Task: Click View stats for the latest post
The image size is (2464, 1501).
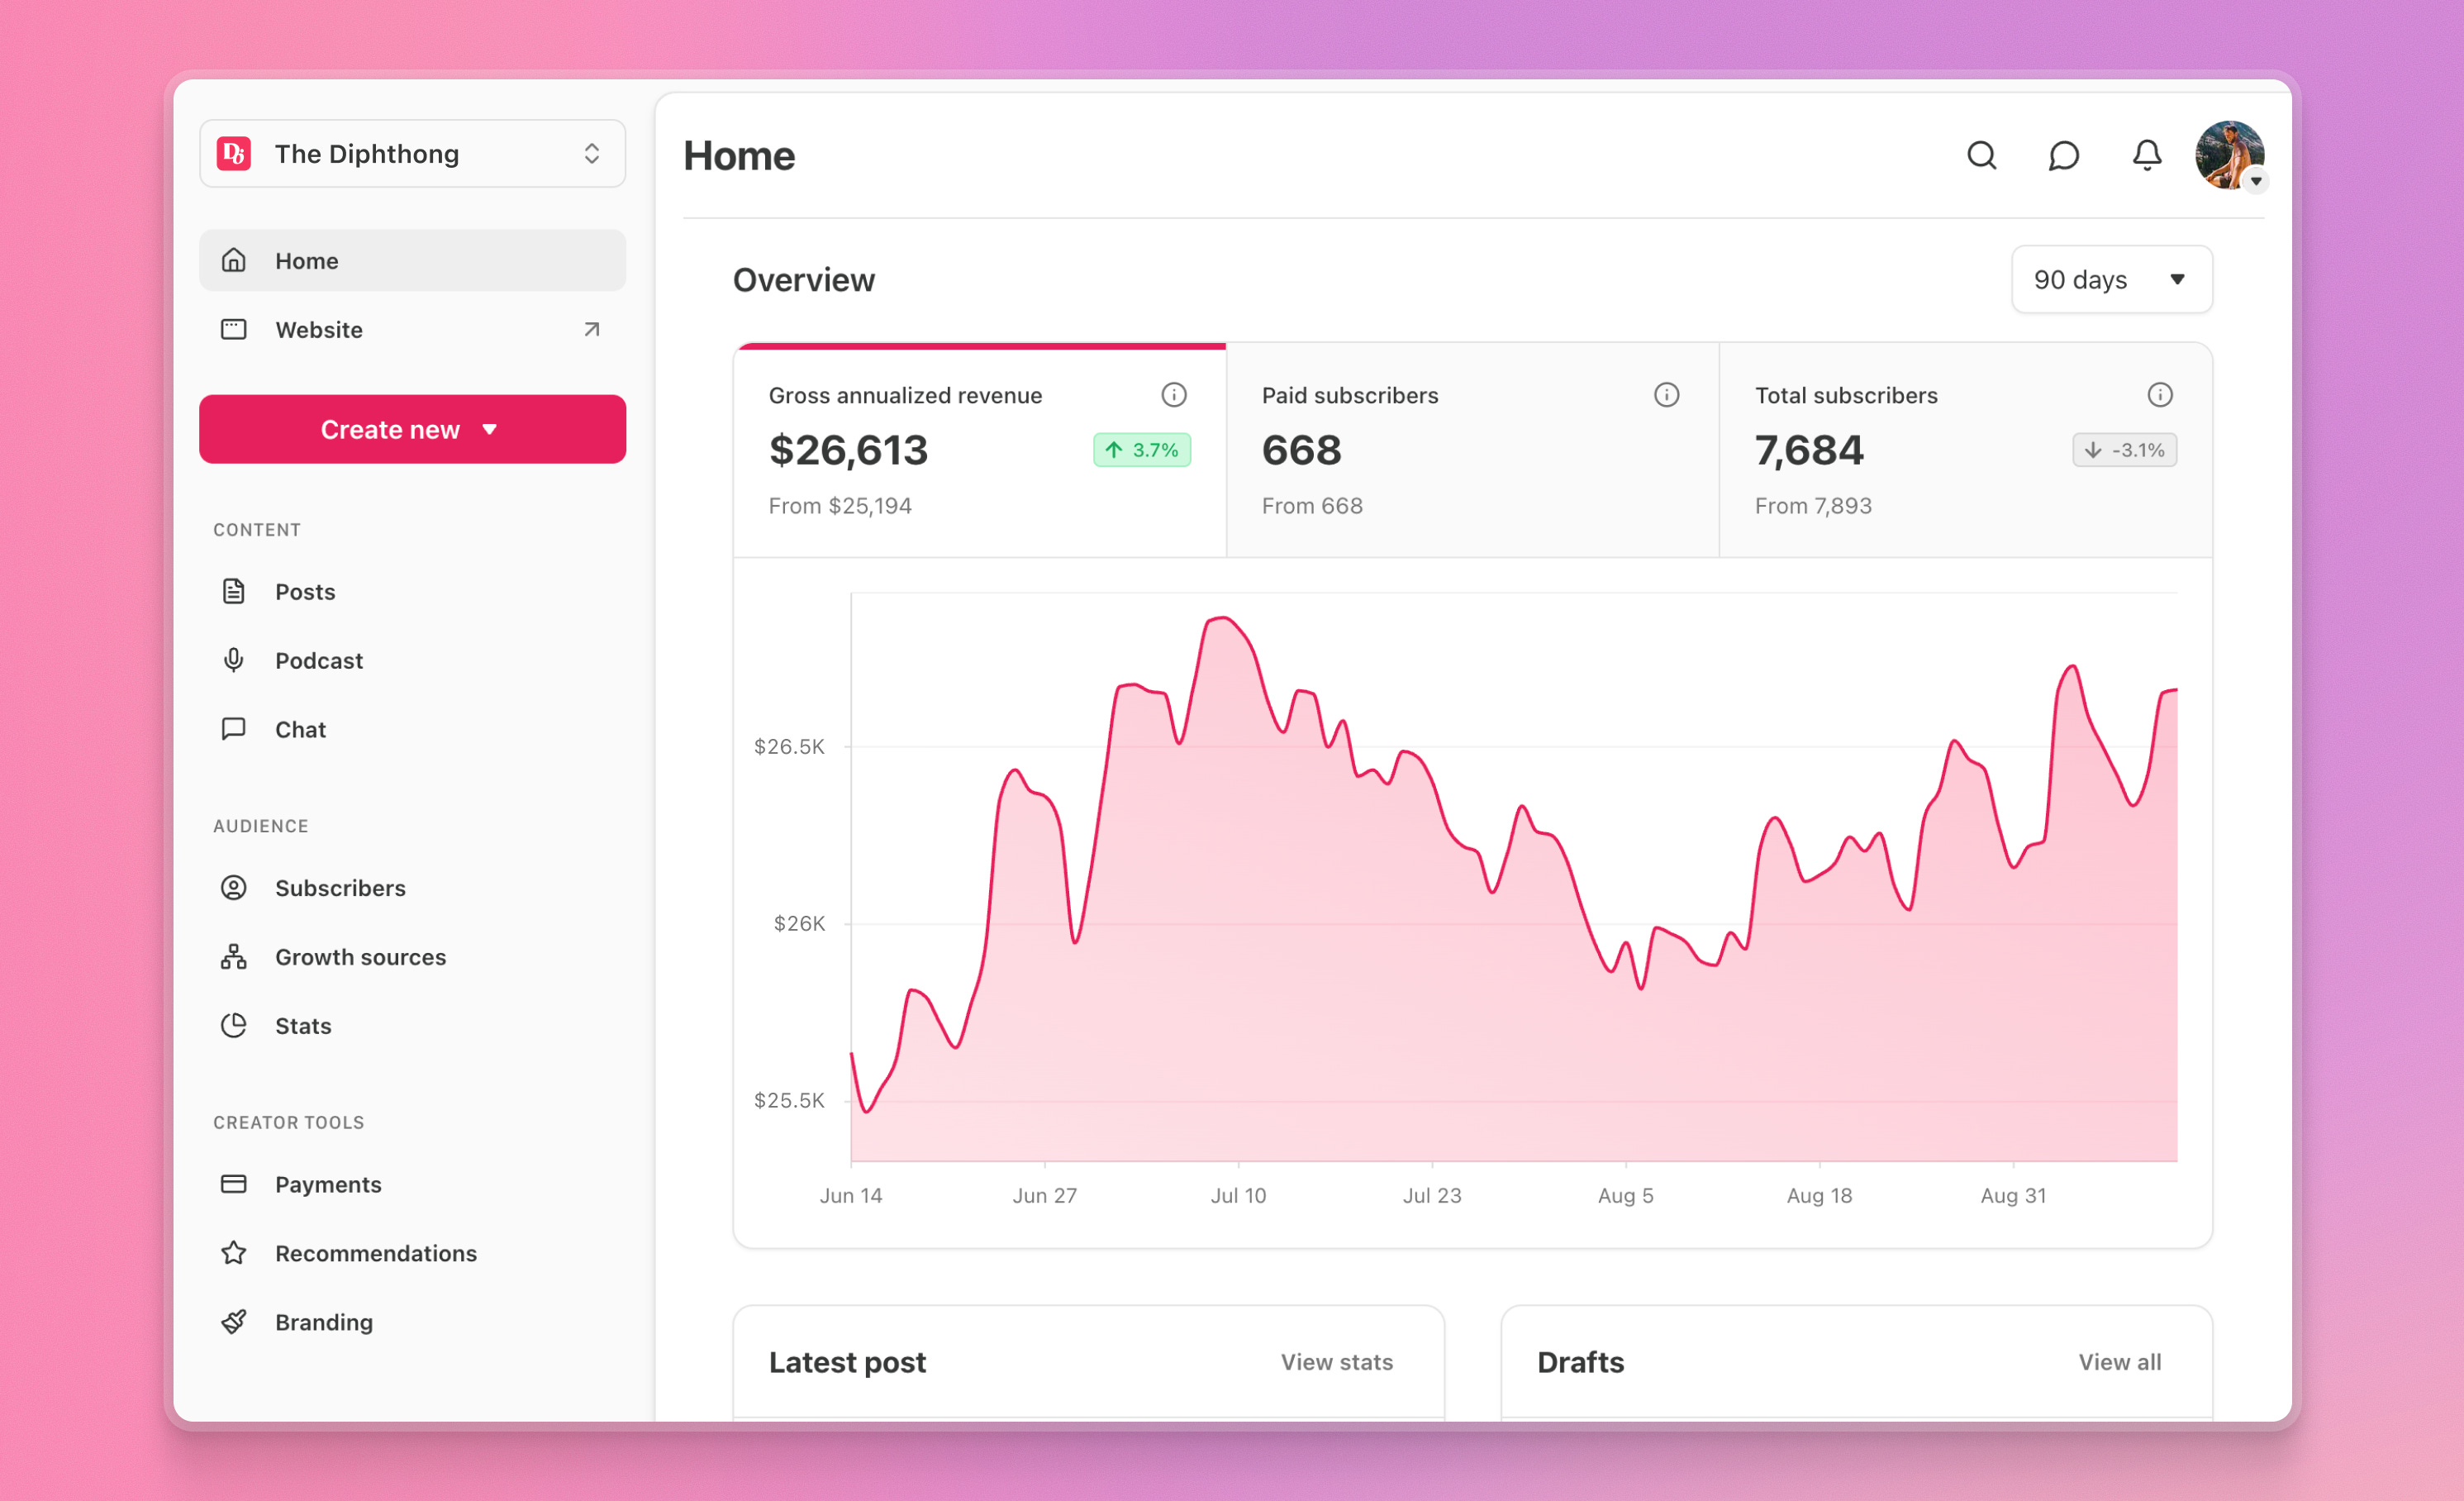Action: (x=1336, y=1361)
